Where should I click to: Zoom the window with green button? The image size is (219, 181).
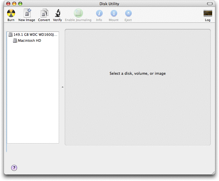(20, 4)
